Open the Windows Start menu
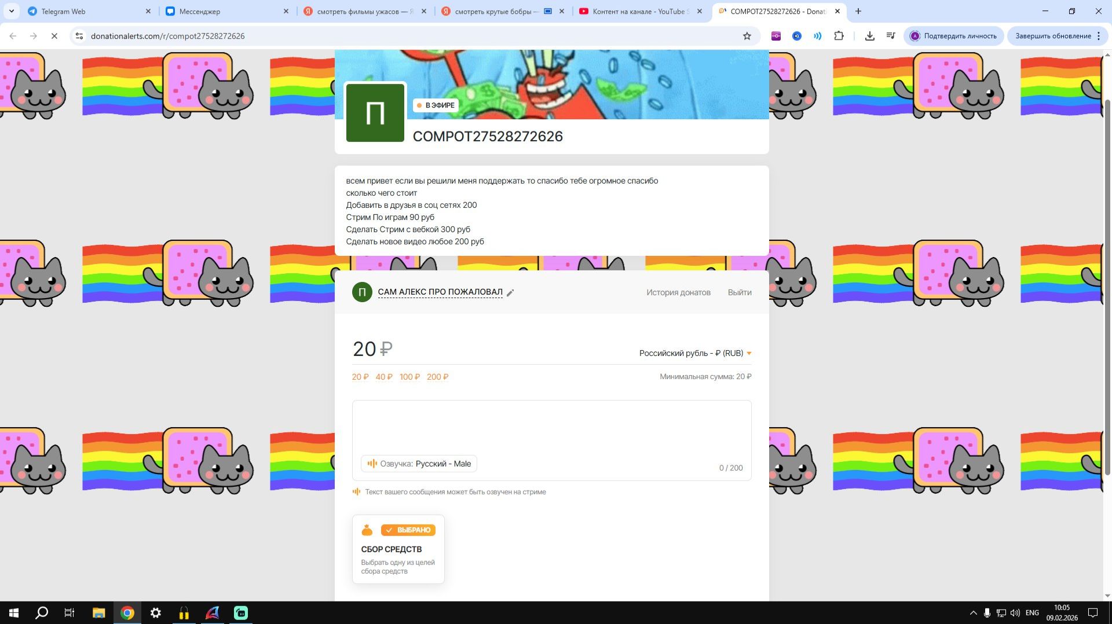 (14, 612)
